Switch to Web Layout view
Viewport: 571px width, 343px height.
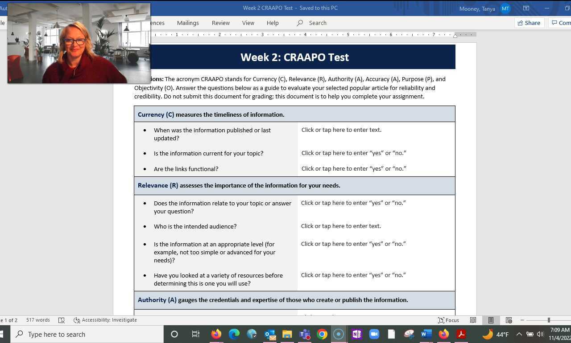[x=509, y=320]
